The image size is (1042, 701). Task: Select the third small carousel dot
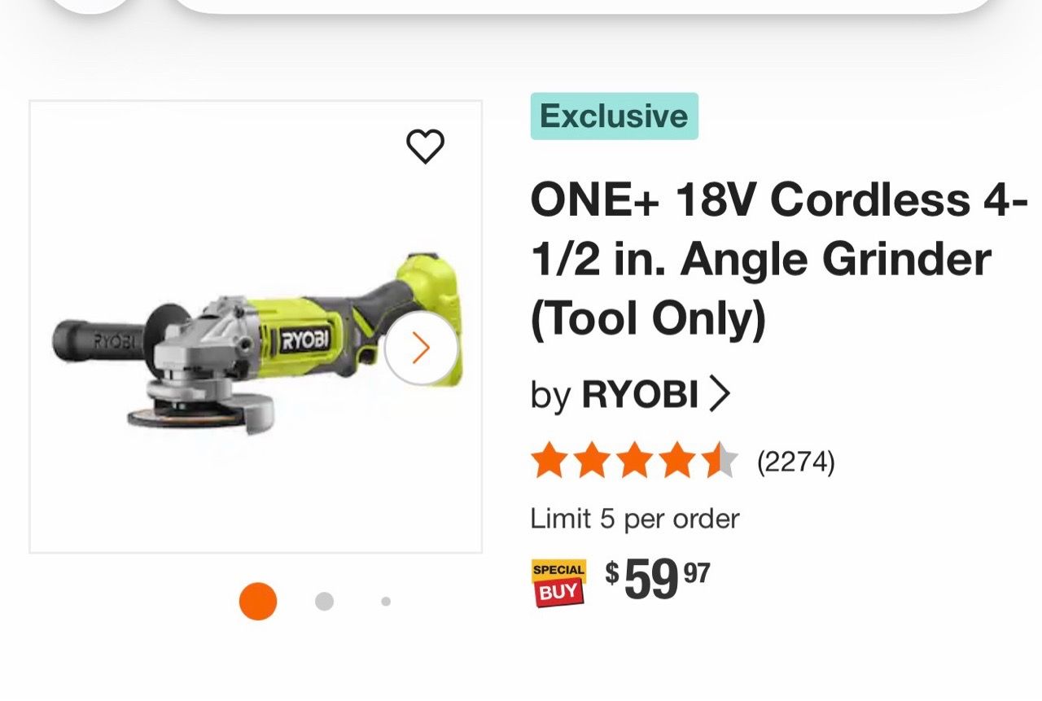(386, 602)
